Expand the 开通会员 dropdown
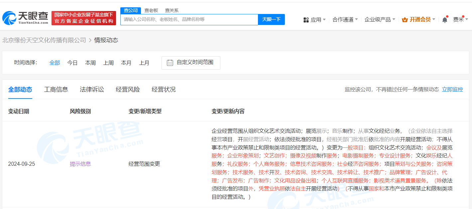472x209 pixels. (418, 20)
